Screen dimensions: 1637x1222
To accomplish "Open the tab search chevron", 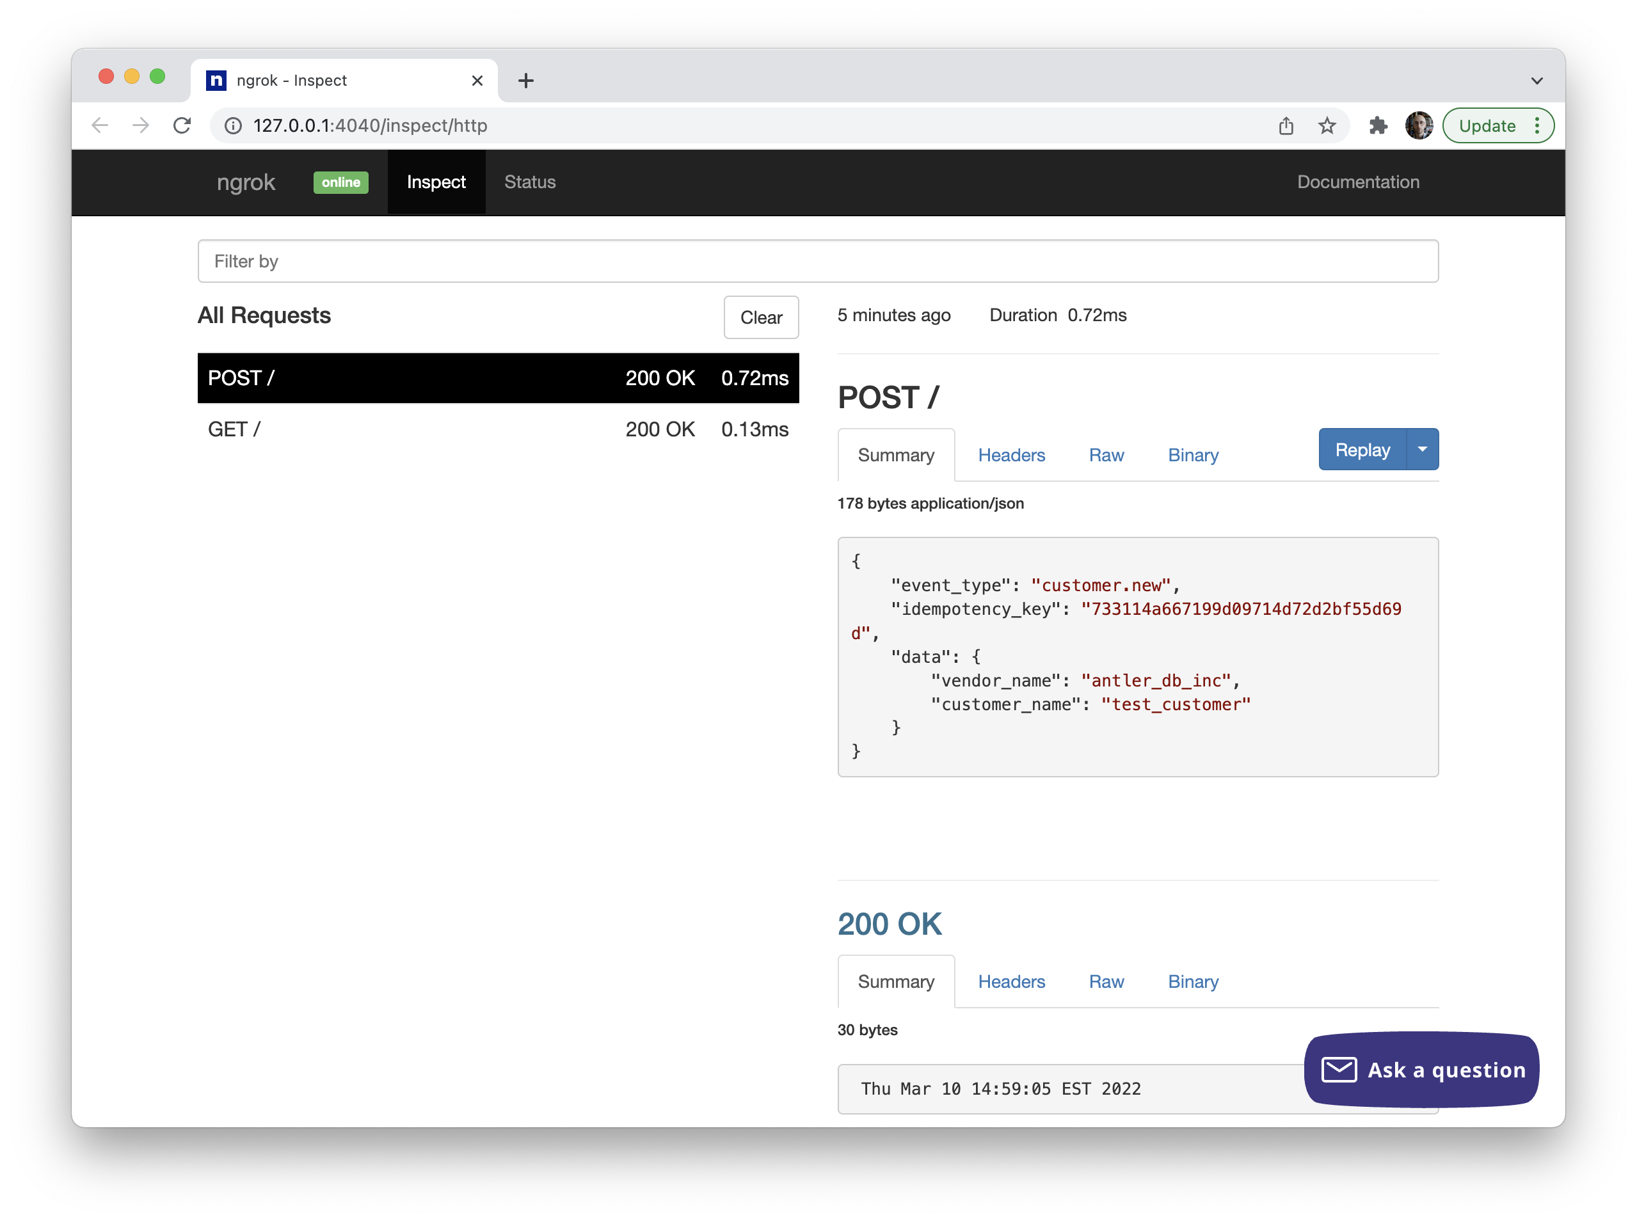I will click(1537, 81).
